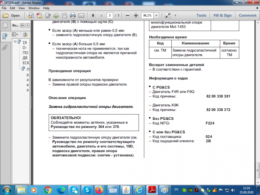The image size is (260, 195).
Task: Open the Tools pane
Action: click(201, 15)
